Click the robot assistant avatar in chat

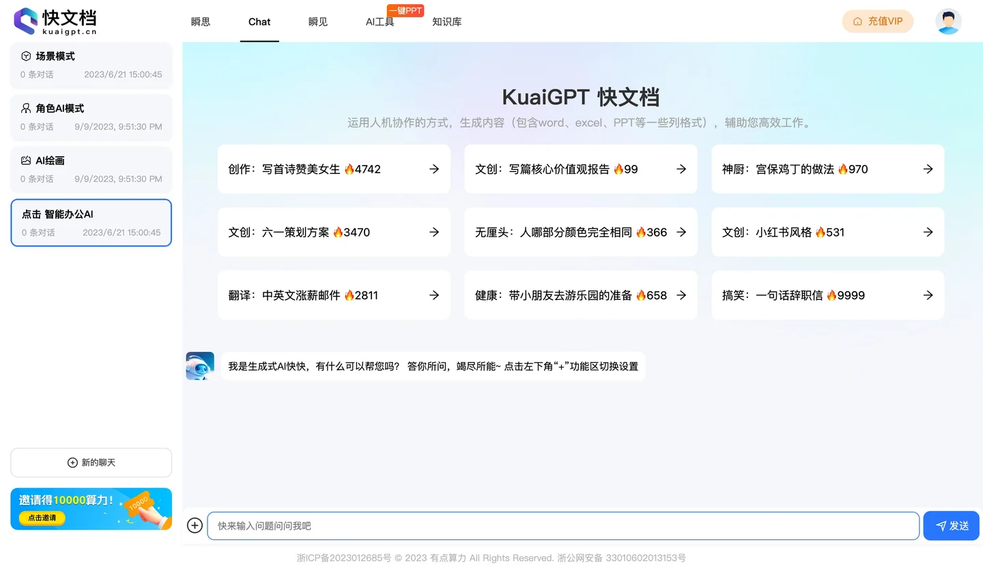200,366
